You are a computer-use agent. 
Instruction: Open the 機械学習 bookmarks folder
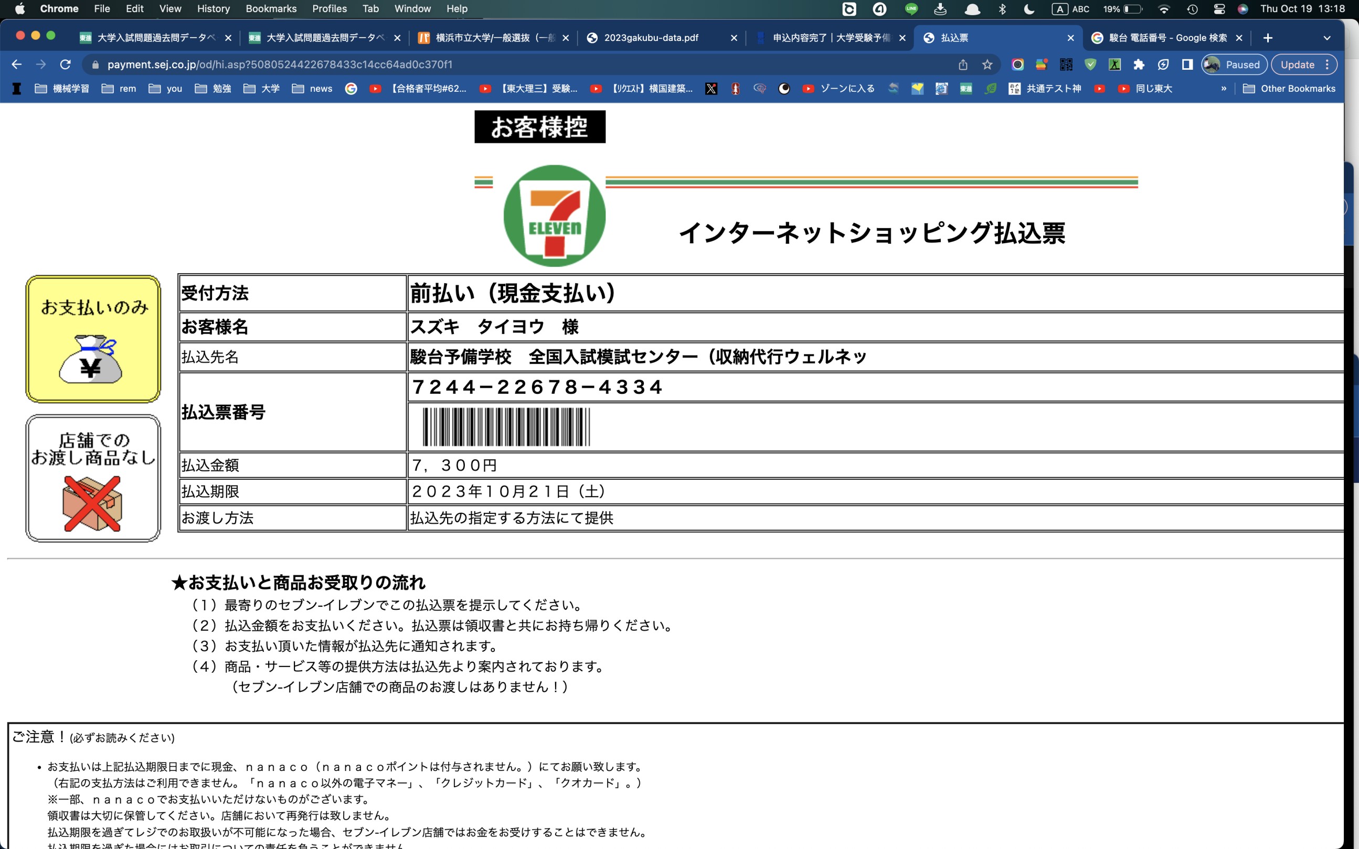tap(62, 89)
